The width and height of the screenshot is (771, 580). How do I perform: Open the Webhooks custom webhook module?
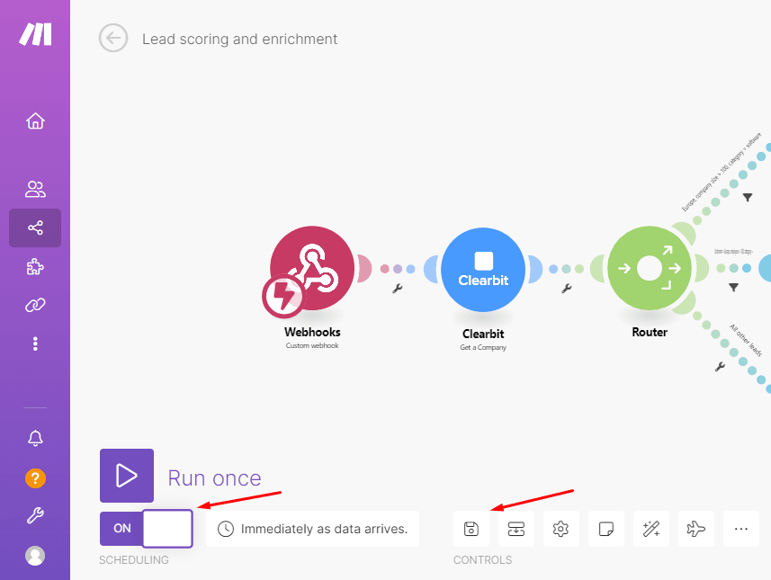click(x=311, y=270)
